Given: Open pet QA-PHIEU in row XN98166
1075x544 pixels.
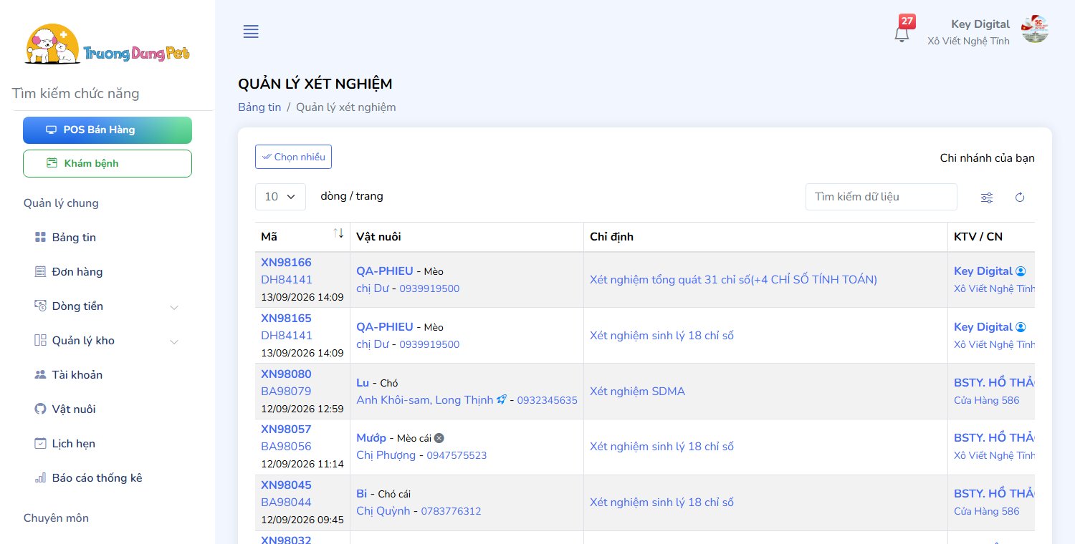Looking at the screenshot, I should [385, 271].
